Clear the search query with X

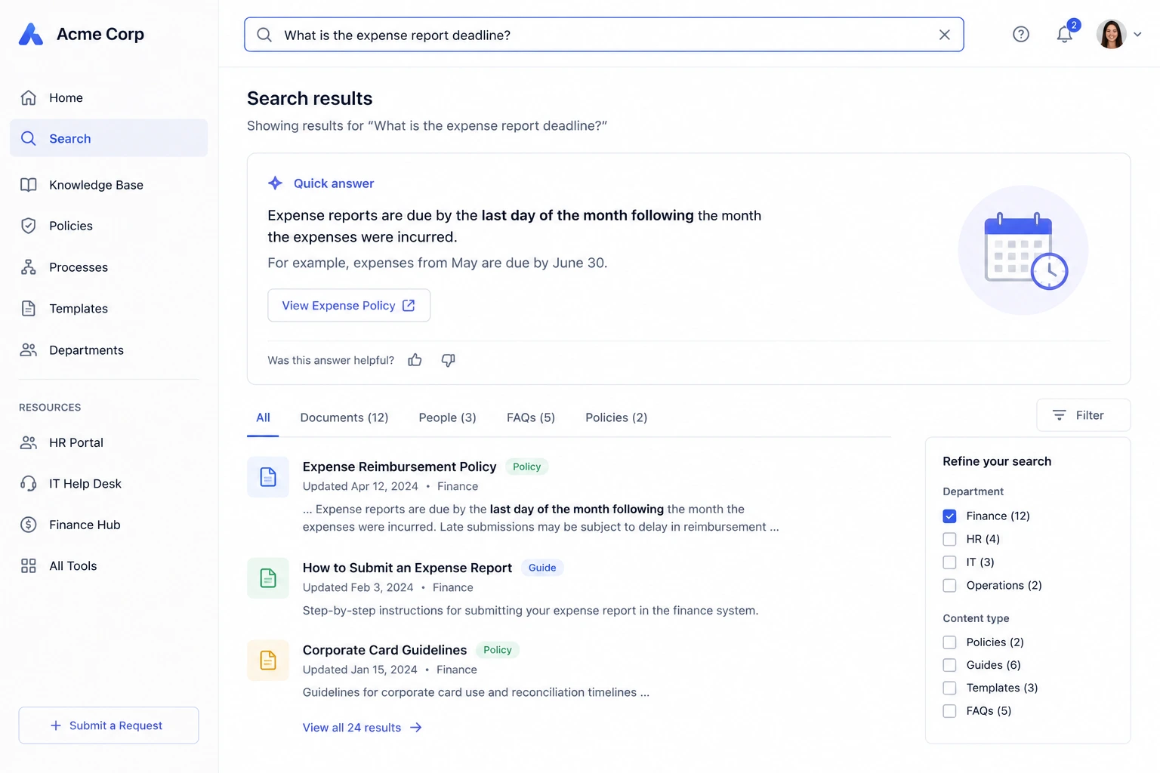[944, 35]
